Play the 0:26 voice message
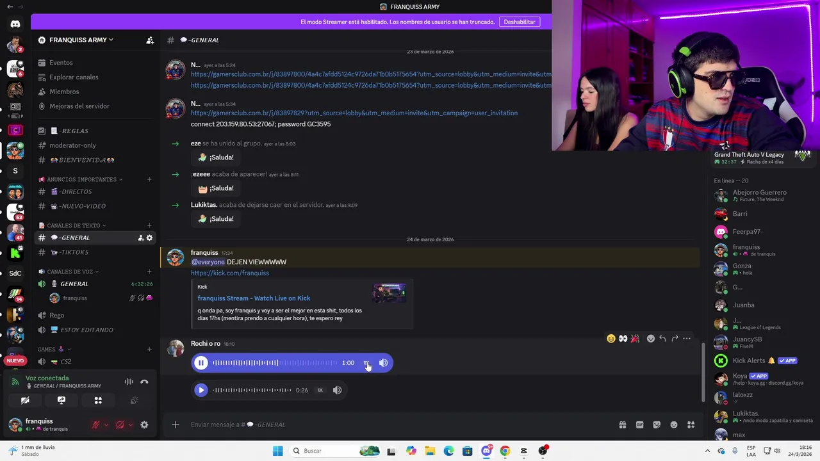 click(x=201, y=390)
